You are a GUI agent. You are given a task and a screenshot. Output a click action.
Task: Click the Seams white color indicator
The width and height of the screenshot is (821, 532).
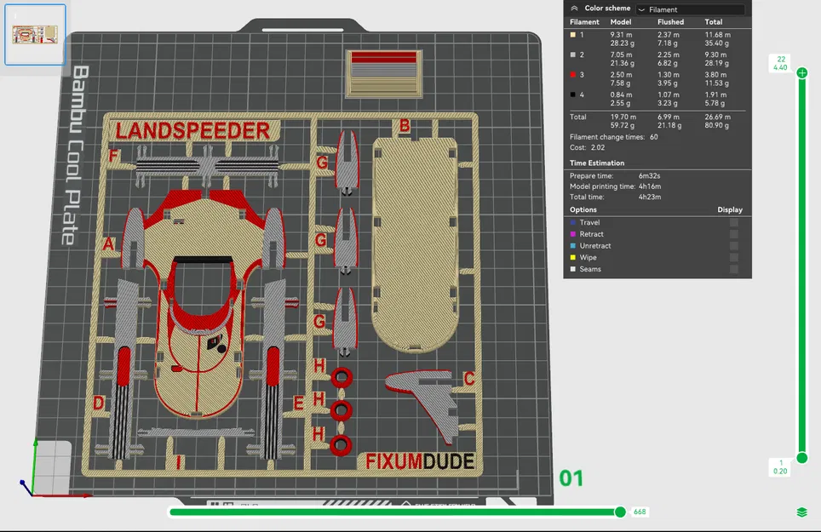click(573, 269)
